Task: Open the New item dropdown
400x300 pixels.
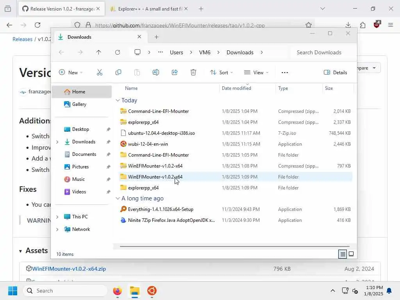Action: pos(71,72)
